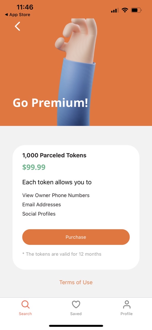The width and height of the screenshot is (152, 330).
Task: Tap the Wi-Fi status icon
Action: 125,10
